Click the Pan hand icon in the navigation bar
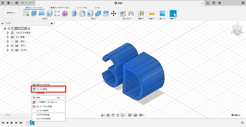Image resolution: width=246 pixels, height=127 pixels. tap(113, 115)
